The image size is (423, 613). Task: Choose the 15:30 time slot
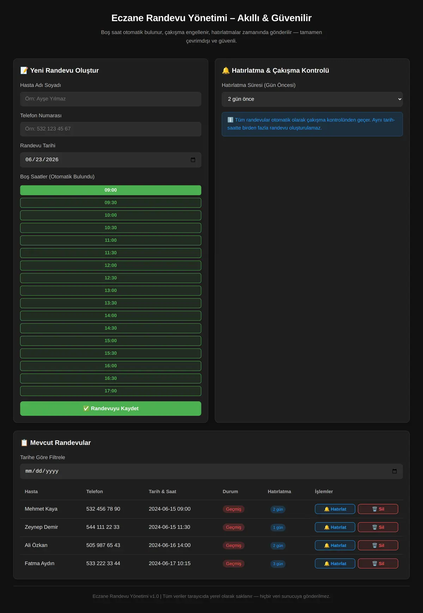tap(111, 353)
